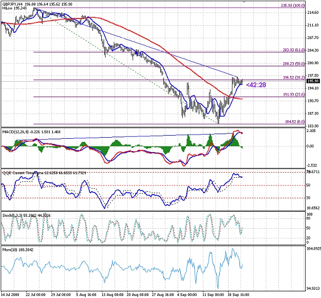Click the 194.10 price scale value
This screenshot has width=321, height=298.
pos(313,88)
